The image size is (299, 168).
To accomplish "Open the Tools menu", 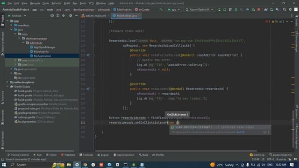I will point(83,3).
